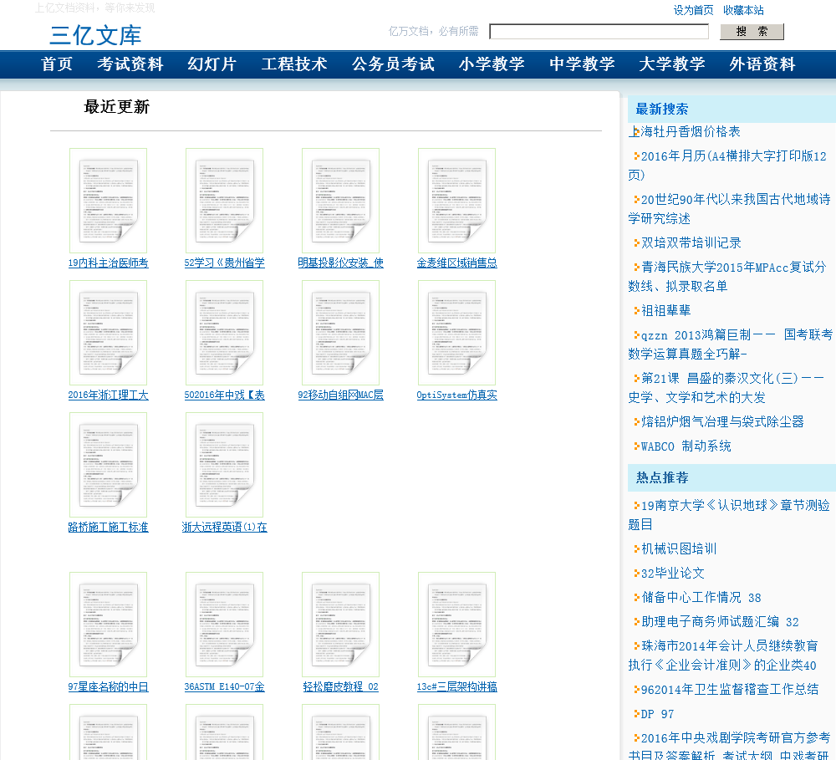The width and height of the screenshot is (836, 760).
Task: Open 考试资料 navigation menu item
Action: 130,64
